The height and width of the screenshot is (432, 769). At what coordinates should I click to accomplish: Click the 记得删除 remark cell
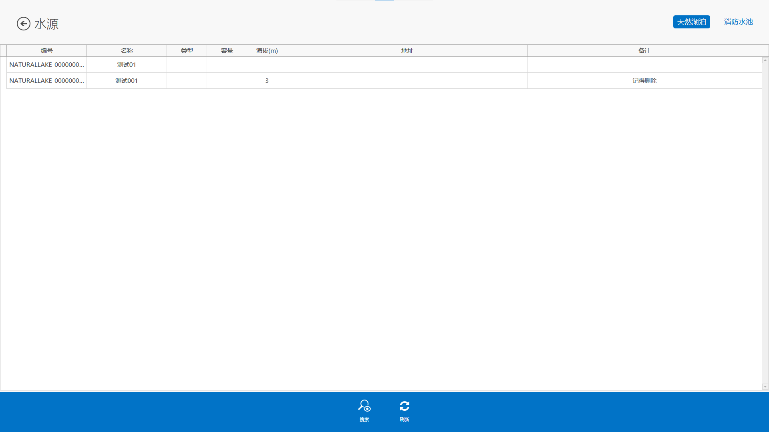click(x=644, y=81)
